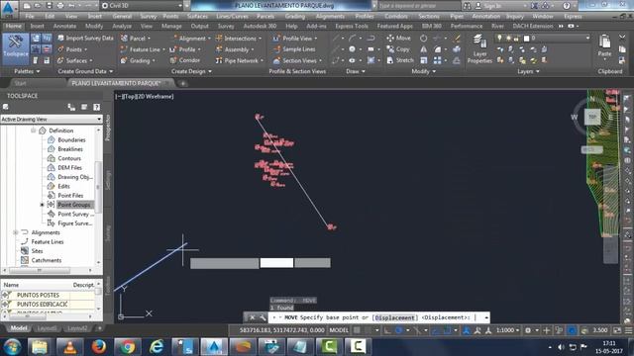
Task: Open Internet Explorer from taskbar
Action: (157, 347)
